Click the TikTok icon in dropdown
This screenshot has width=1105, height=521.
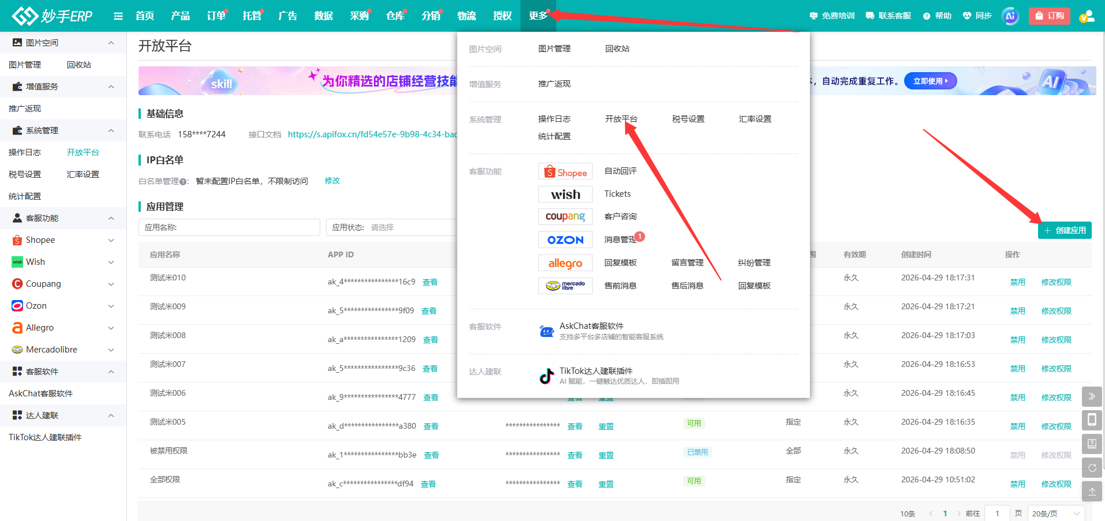coord(546,376)
